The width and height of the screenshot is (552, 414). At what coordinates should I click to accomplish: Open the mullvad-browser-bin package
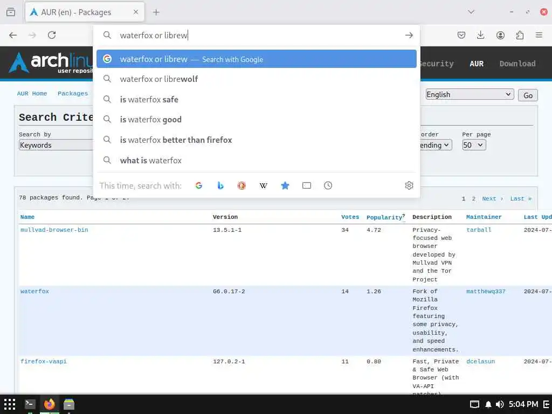(x=54, y=230)
